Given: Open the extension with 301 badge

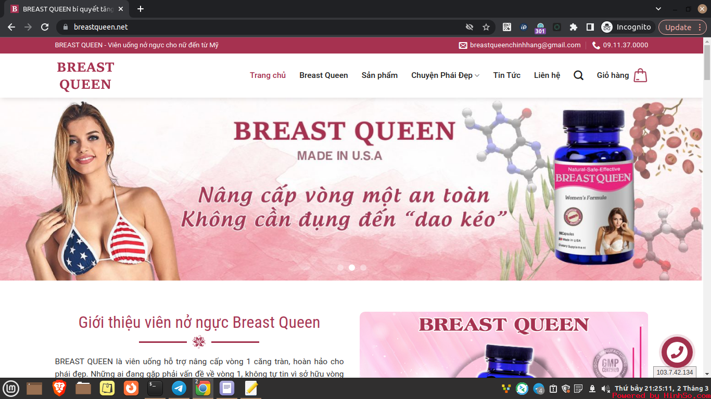Looking at the screenshot, I should coord(540,28).
